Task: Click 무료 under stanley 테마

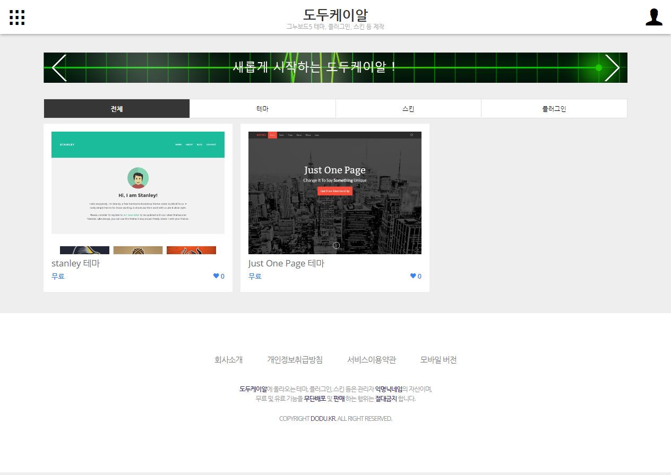Action: (58, 275)
